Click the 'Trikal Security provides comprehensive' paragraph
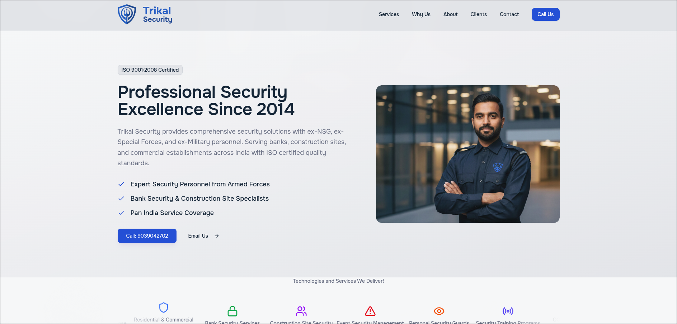Screen dimensions: 677x324 [x=232, y=147]
